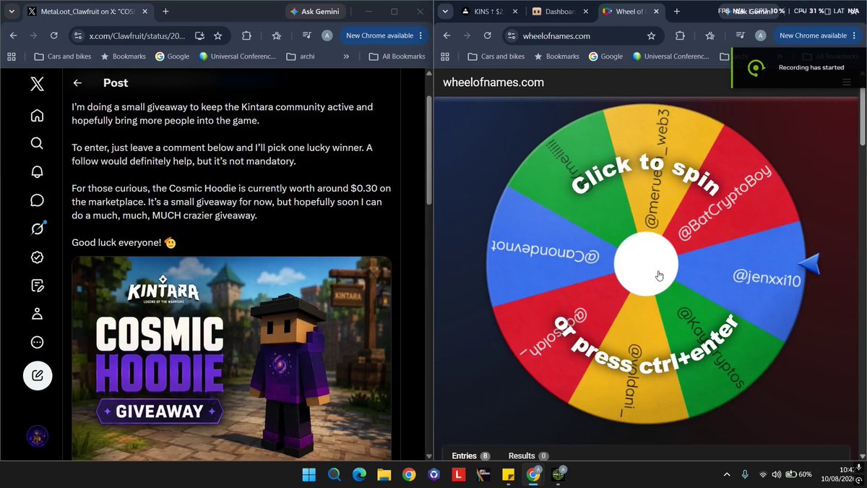Click Ask Gemini in X window
Viewport: 867px width, 488px height.
[x=315, y=12]
